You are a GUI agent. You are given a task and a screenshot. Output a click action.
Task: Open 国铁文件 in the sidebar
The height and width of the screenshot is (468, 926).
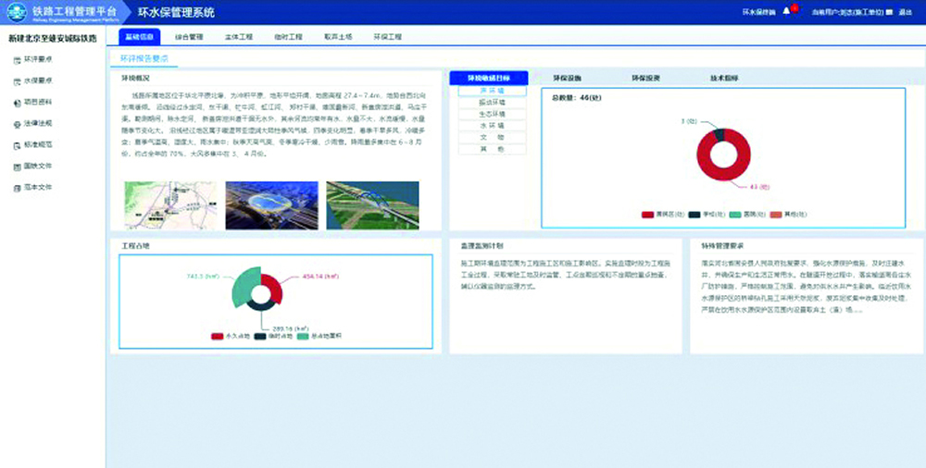(38, 166)
